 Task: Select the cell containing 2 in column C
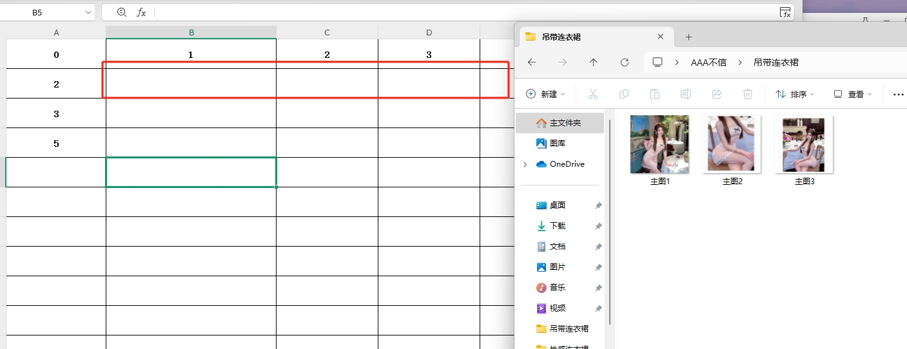327,54
